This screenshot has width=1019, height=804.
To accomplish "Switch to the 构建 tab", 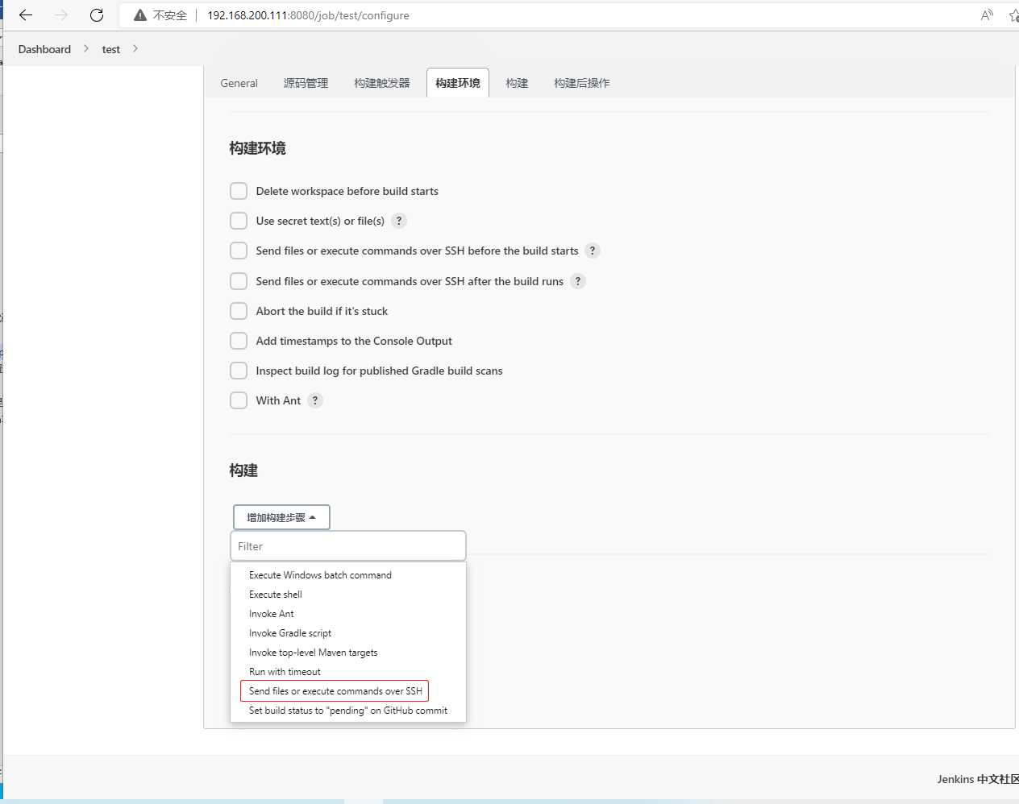I will 517,83.
